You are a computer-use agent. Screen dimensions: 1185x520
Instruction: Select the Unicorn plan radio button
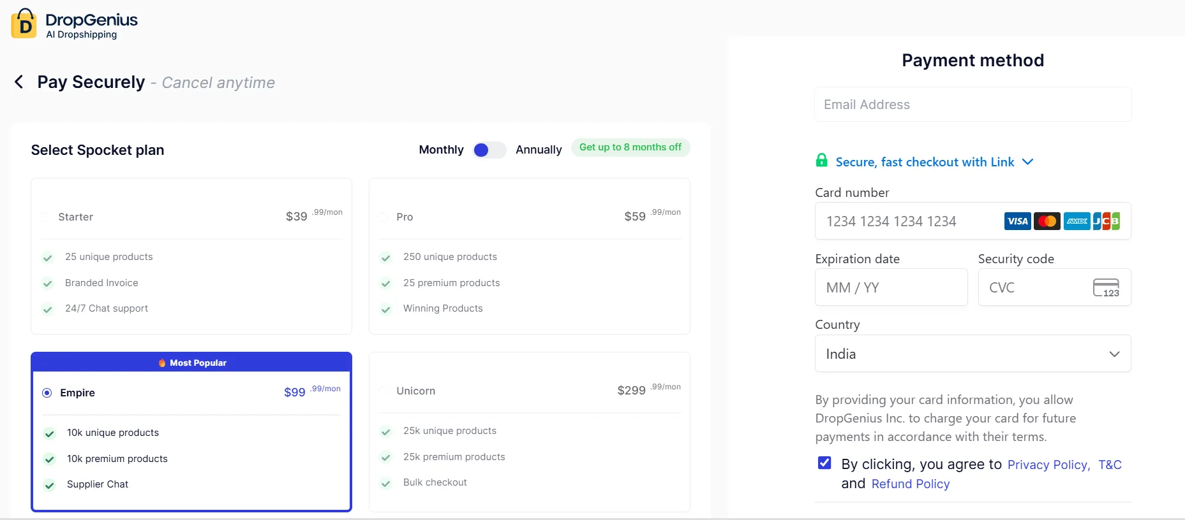[x=384, y=391]
